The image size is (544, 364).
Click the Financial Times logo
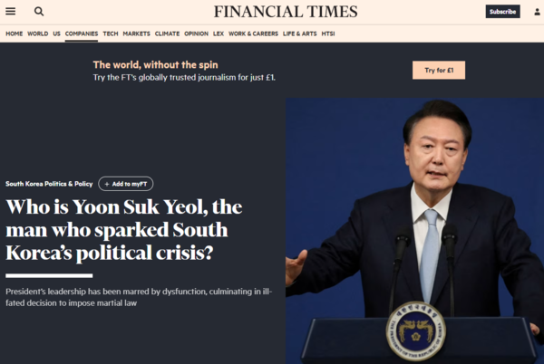(x=286, y=12)
